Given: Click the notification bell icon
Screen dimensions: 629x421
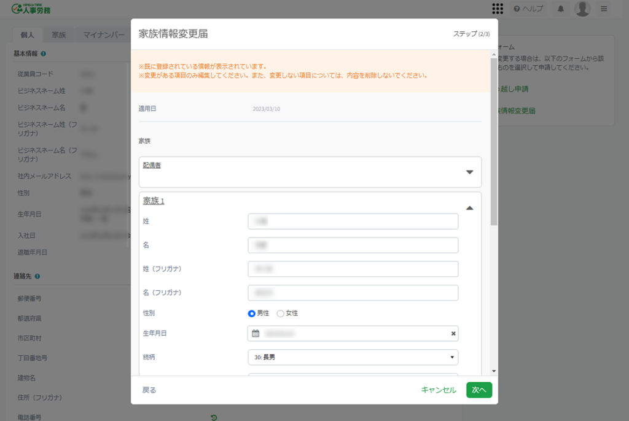Looking at the screenshot, I should [x=560, y=9].
